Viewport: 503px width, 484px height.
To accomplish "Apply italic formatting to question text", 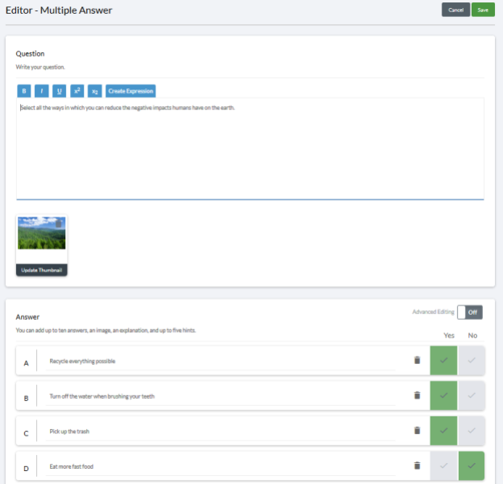I will tap(42, 91).
